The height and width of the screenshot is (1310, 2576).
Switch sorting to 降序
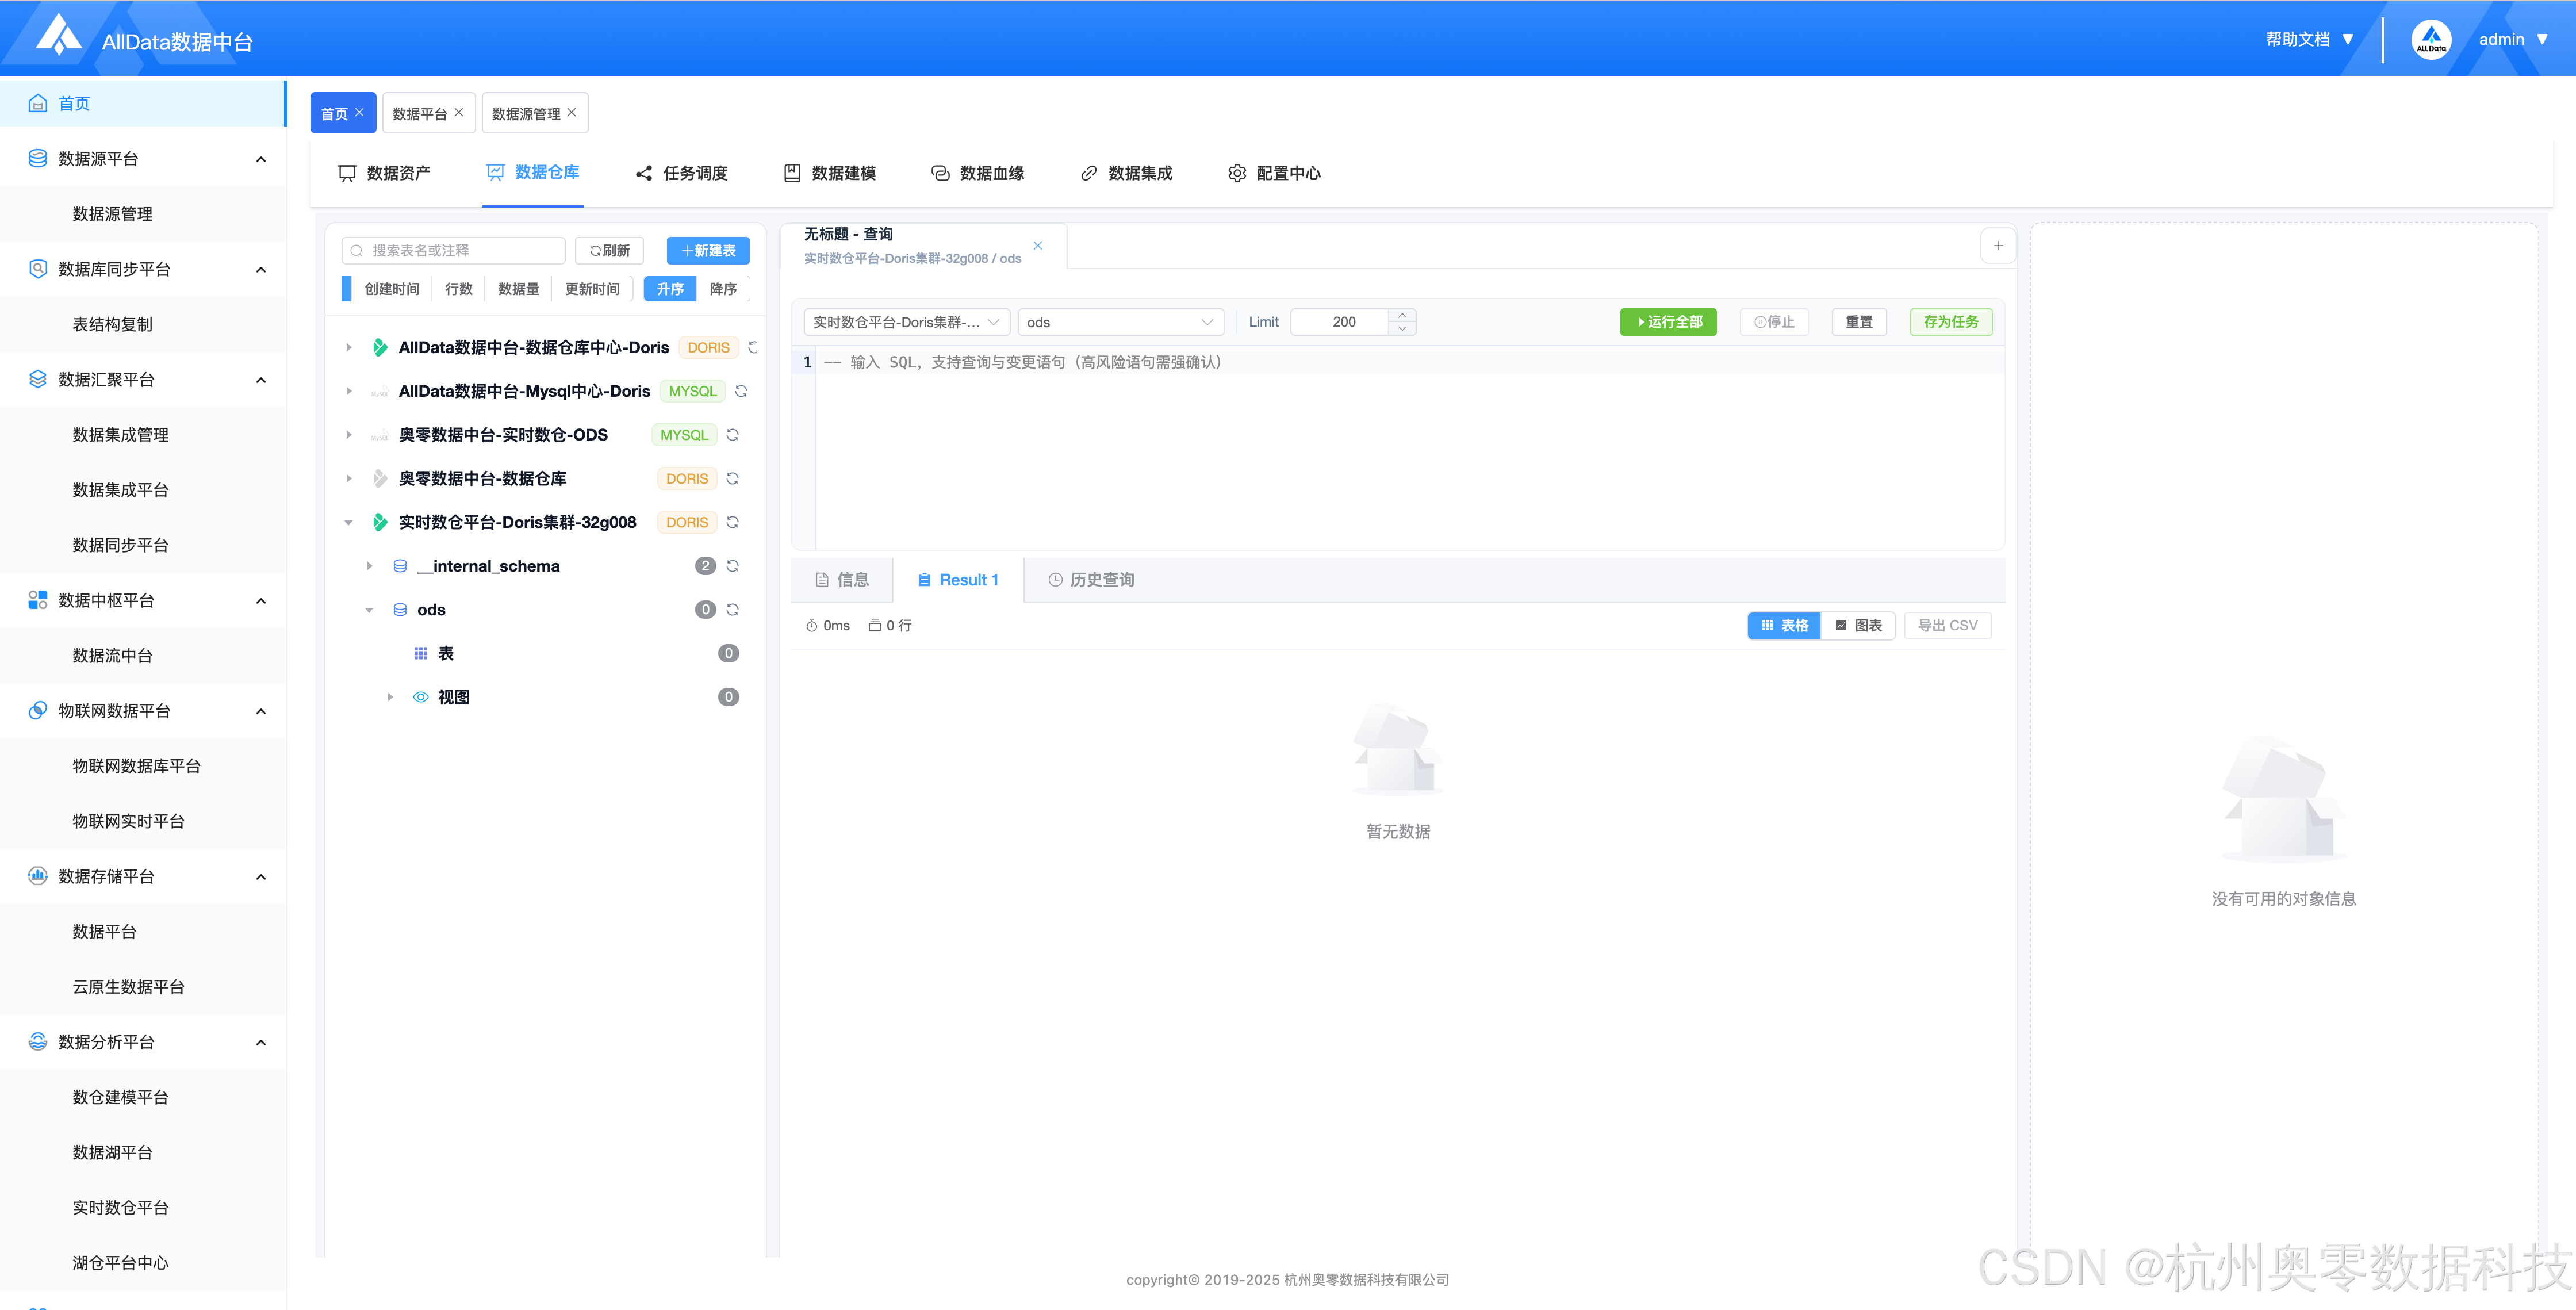click(722, 289)
